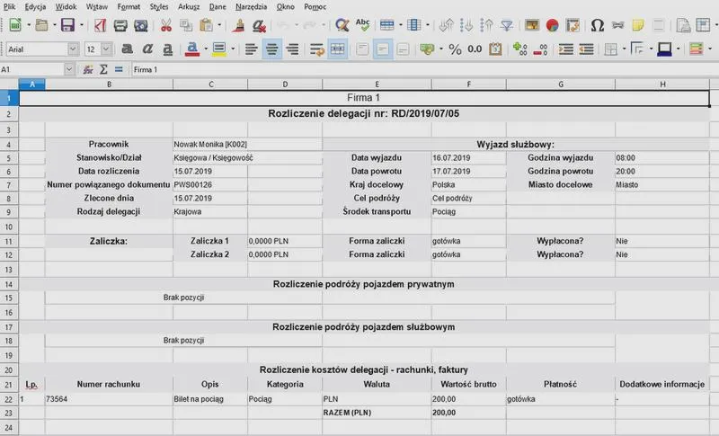The width and height of the screenshot is (719, 436).
Task: Open the font size dropdown
Action: [x=106, y=49]
